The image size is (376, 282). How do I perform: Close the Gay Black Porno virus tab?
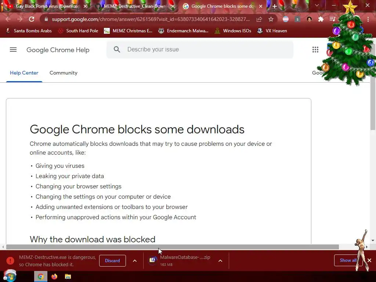(85, 6)
